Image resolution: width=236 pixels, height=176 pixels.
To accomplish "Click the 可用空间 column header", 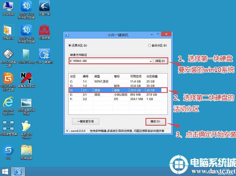I will coord(136,76).
